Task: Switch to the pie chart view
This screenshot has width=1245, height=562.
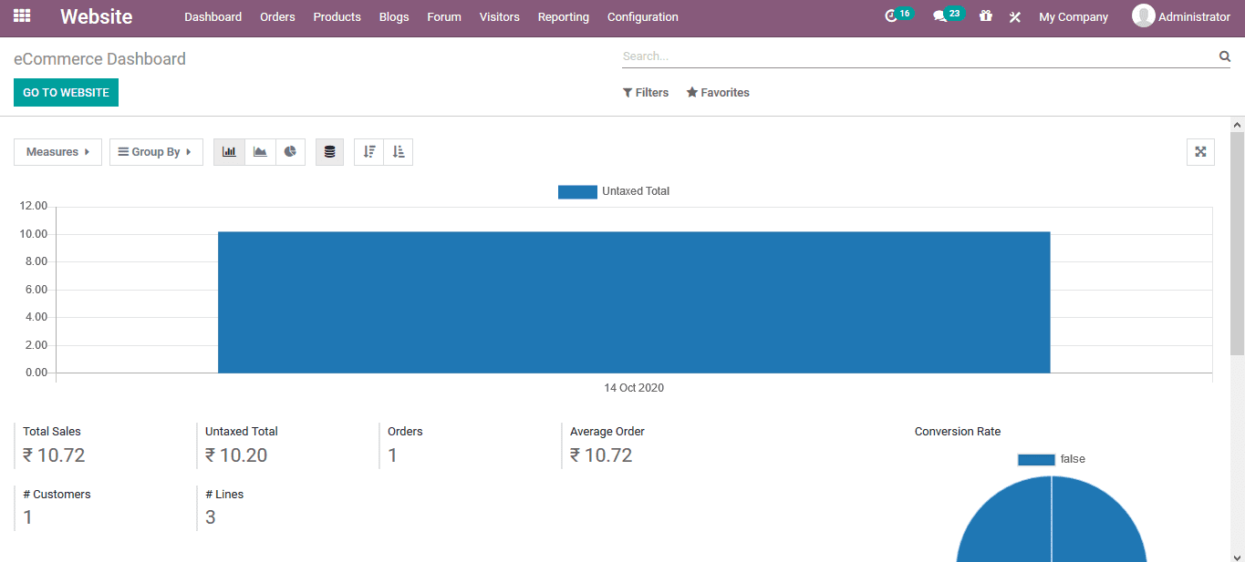Action: click(290, 151)
